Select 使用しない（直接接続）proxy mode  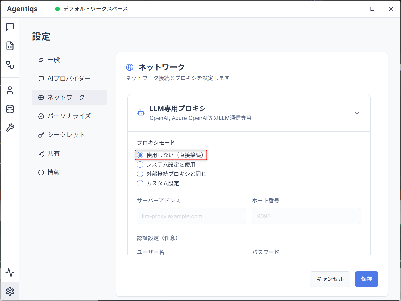tap(140, 155)
